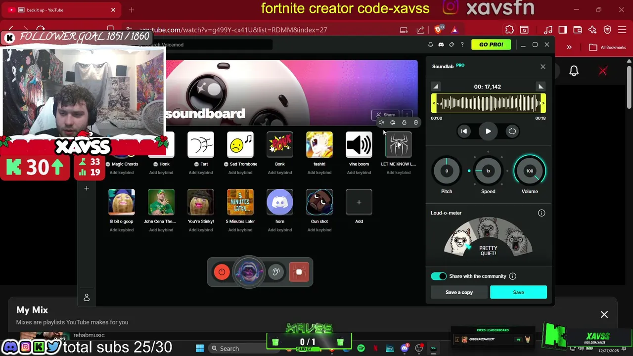The width and height of the screenshot is (633, 356).
Task: Apply fade-in to the sound
Action: [x=435, y=87]
